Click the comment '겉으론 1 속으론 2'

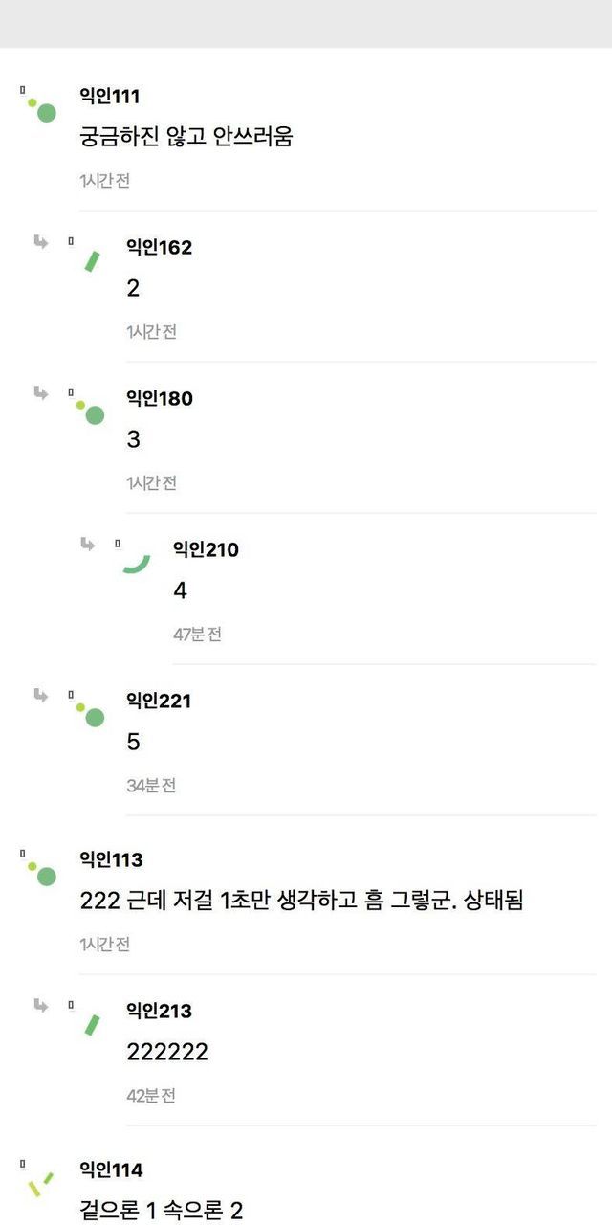point(161,1211)
